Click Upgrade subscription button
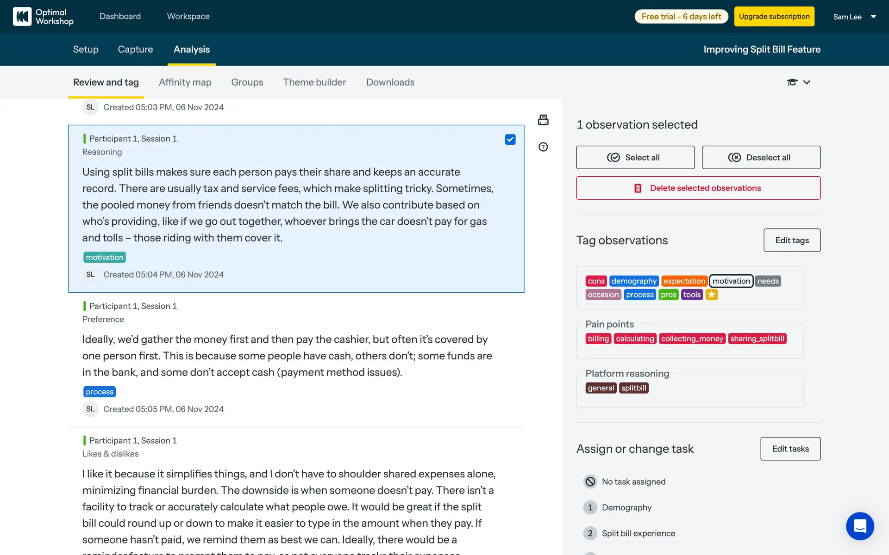The height and width of the screenshot is (555, 889). click(x=774, y=17)
